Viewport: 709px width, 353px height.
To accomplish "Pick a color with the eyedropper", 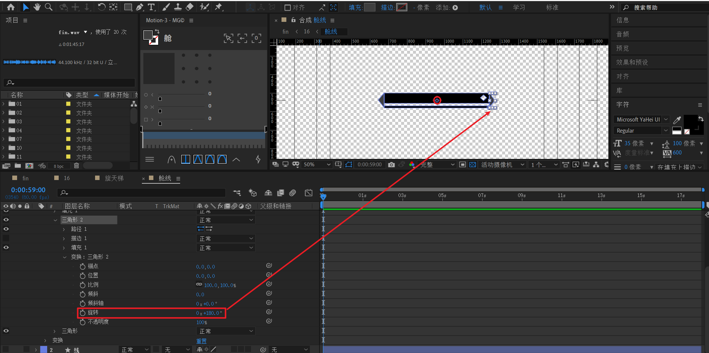I will coord(677,120).
